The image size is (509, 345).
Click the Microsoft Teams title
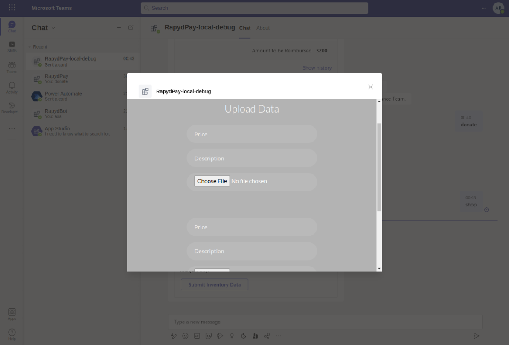point(52,8)
